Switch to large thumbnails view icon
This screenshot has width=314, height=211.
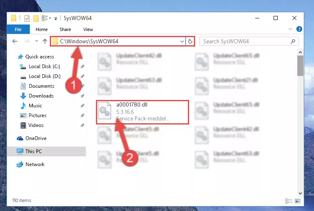pos(298,201)
